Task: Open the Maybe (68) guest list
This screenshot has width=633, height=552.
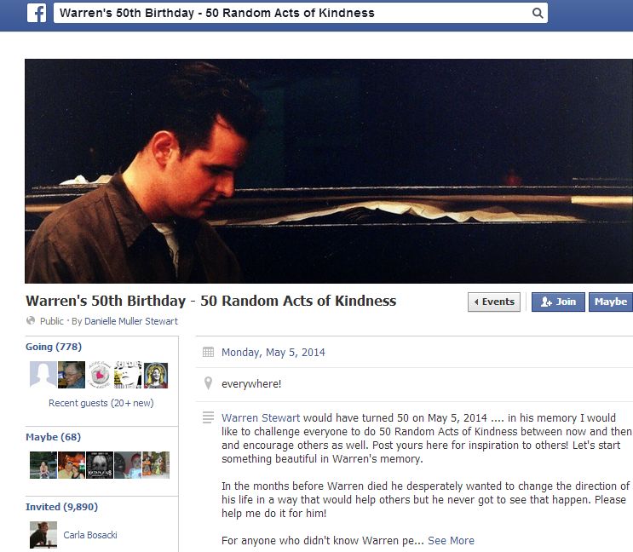Action: click(53, 437)
